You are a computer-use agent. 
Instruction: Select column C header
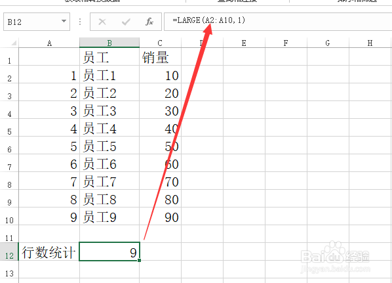tap(160, 43)
